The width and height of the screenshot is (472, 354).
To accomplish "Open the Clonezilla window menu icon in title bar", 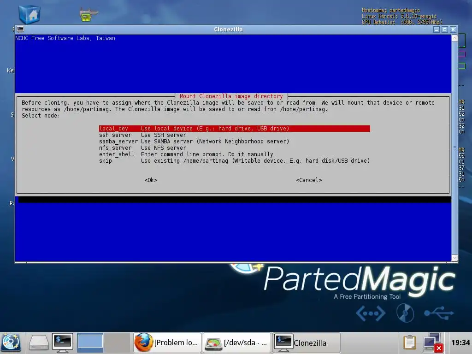I will 20,29.
